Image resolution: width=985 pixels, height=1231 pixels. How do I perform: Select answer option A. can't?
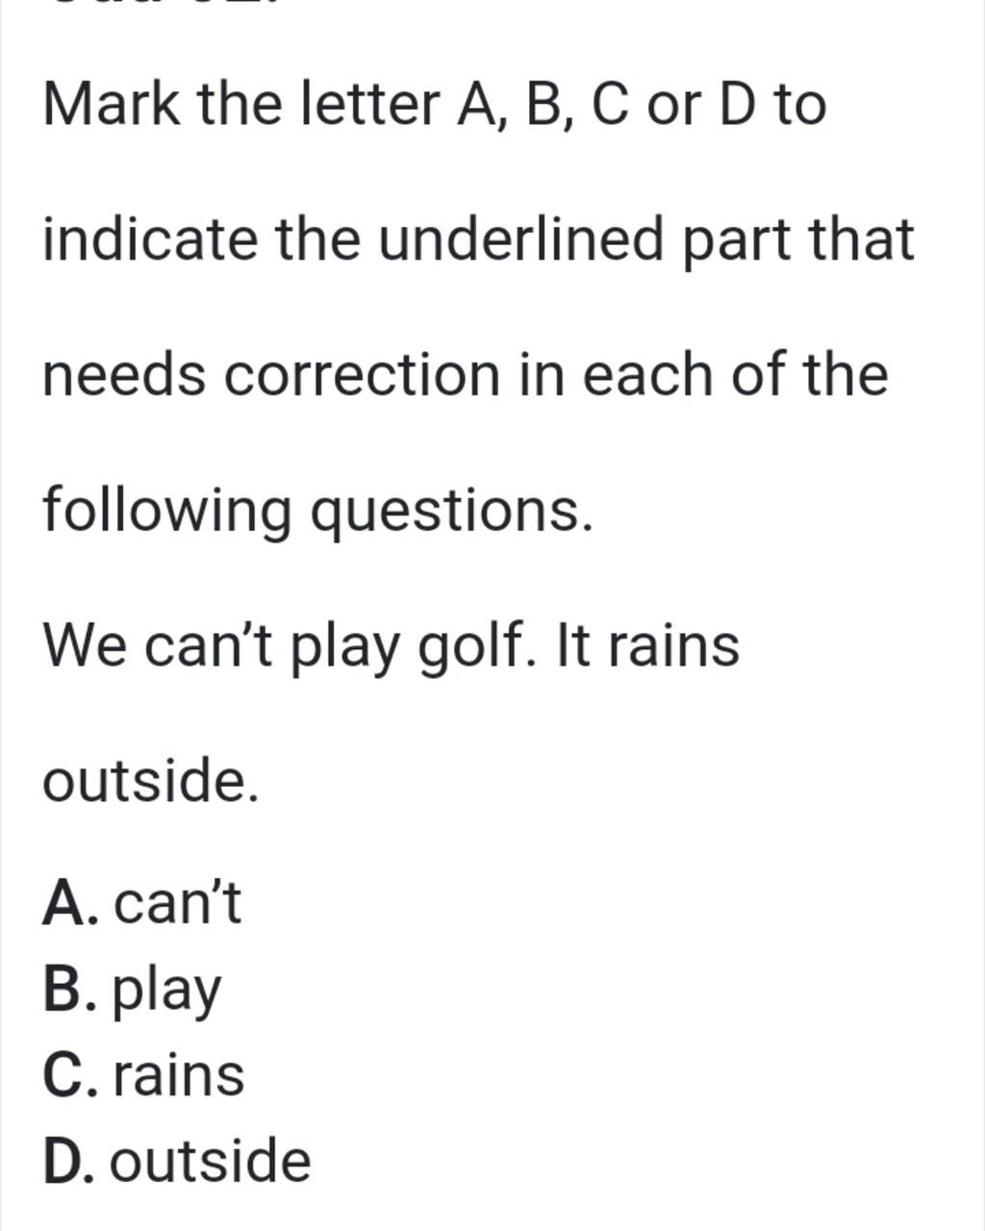tap(142, 903)
